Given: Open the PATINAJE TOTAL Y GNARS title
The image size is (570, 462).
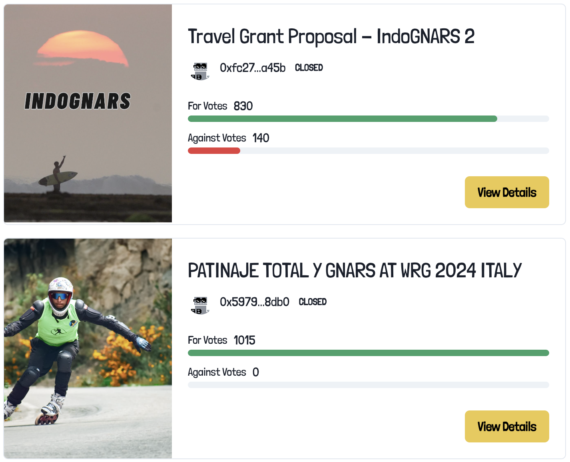Looking at the screenshot, I should (x=355, y=271).
